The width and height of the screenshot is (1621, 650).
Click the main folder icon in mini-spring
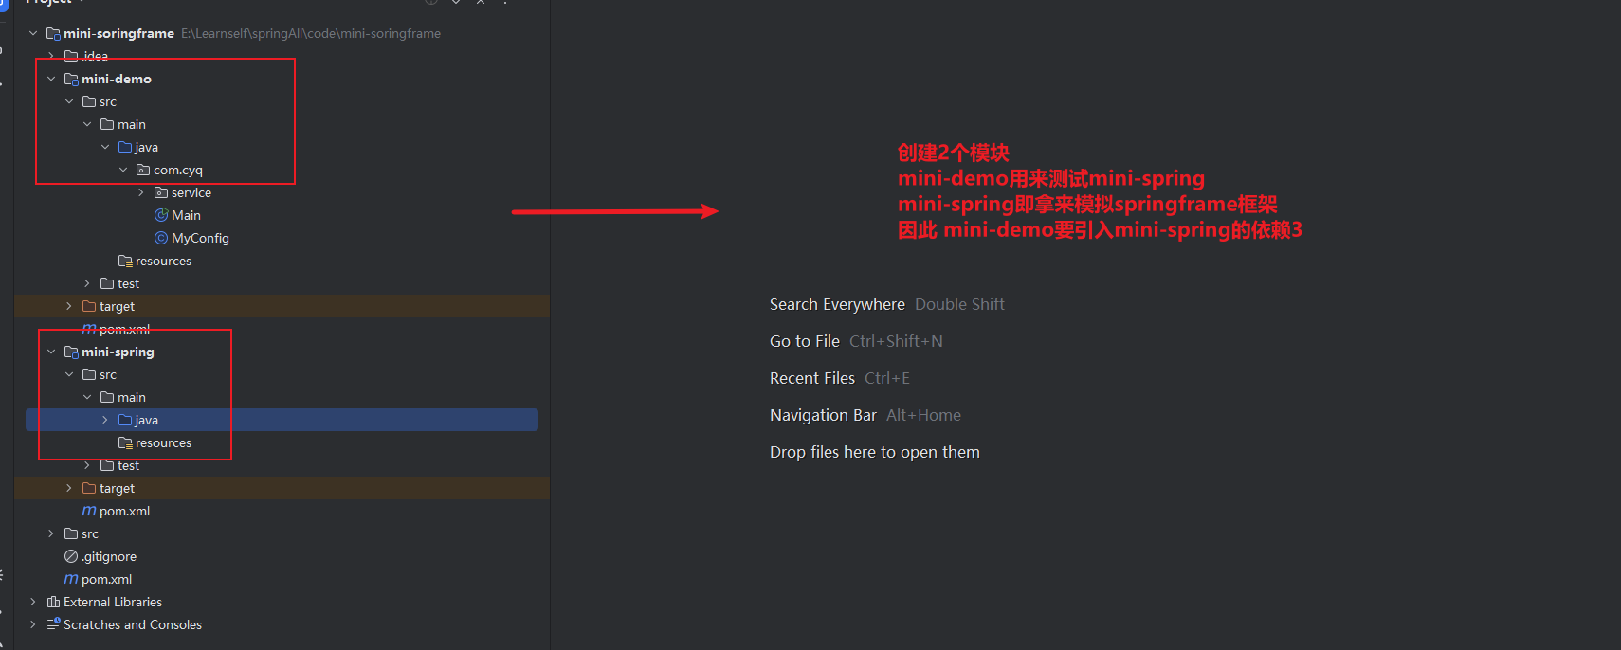(107, 397)
